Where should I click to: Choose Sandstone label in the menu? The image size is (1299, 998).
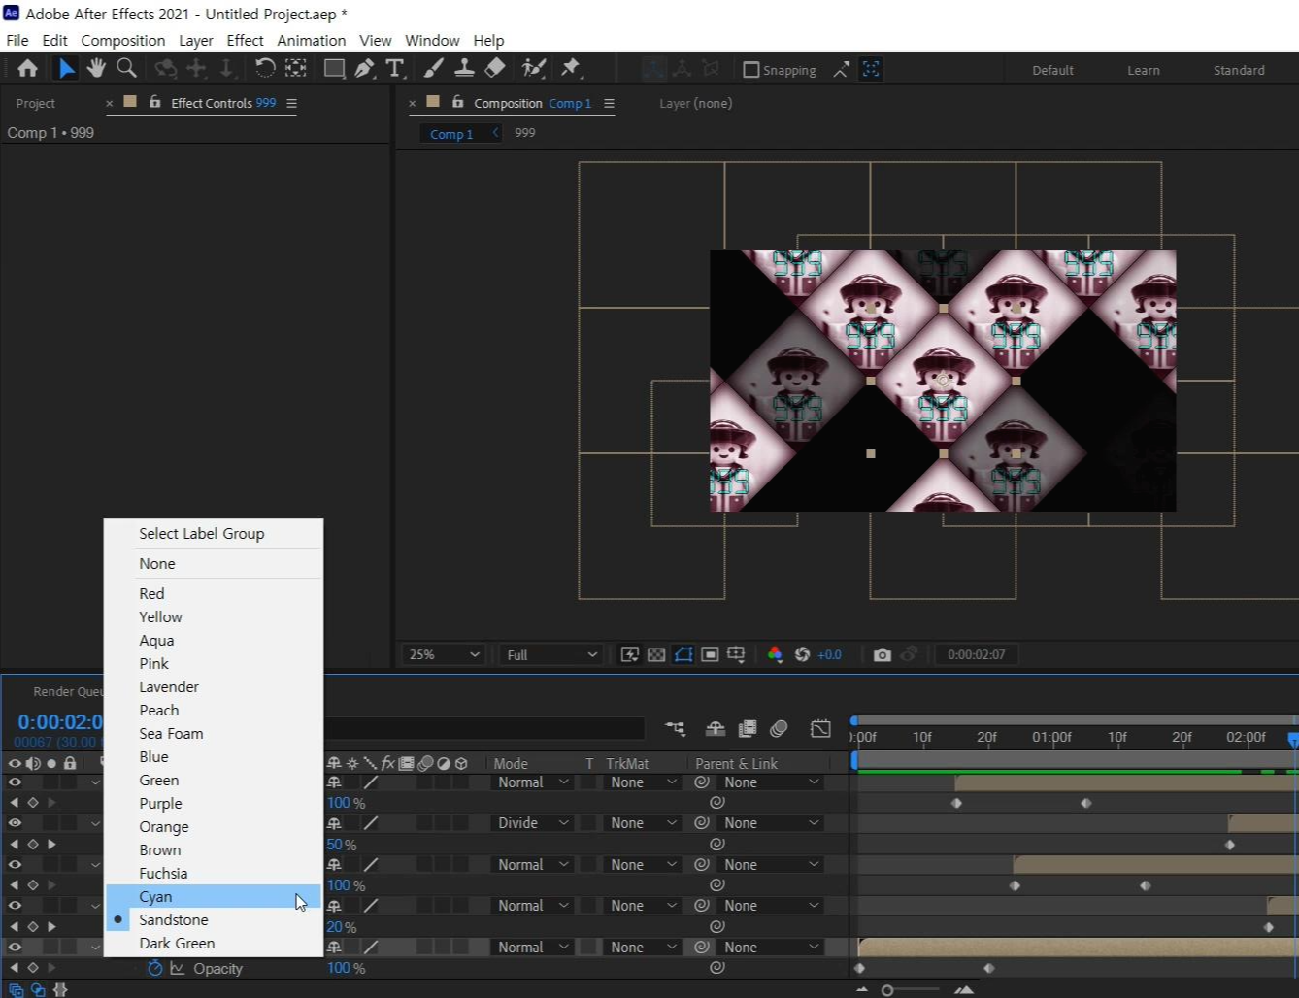pos(214,919)
